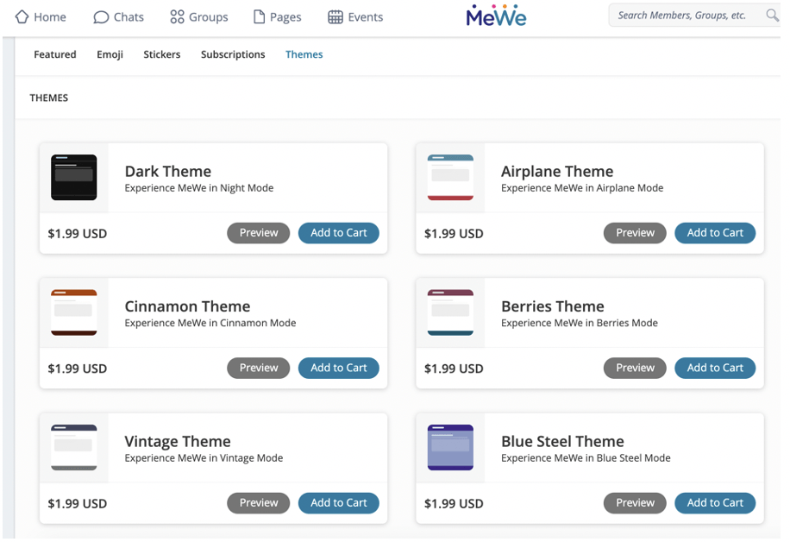Preview the Berries Theme
This screenshot has height=542, width=790.
coord(635,368)
